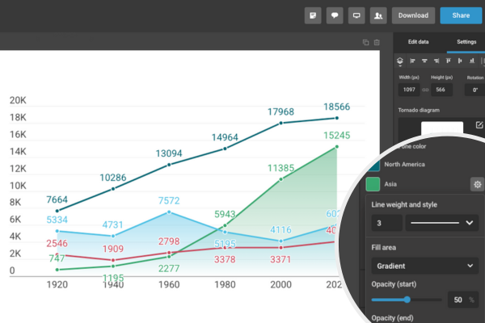Open the comments speech bubble icon
Image resolution: width=485 pixels, height=323 pixels.
point(335,15)
